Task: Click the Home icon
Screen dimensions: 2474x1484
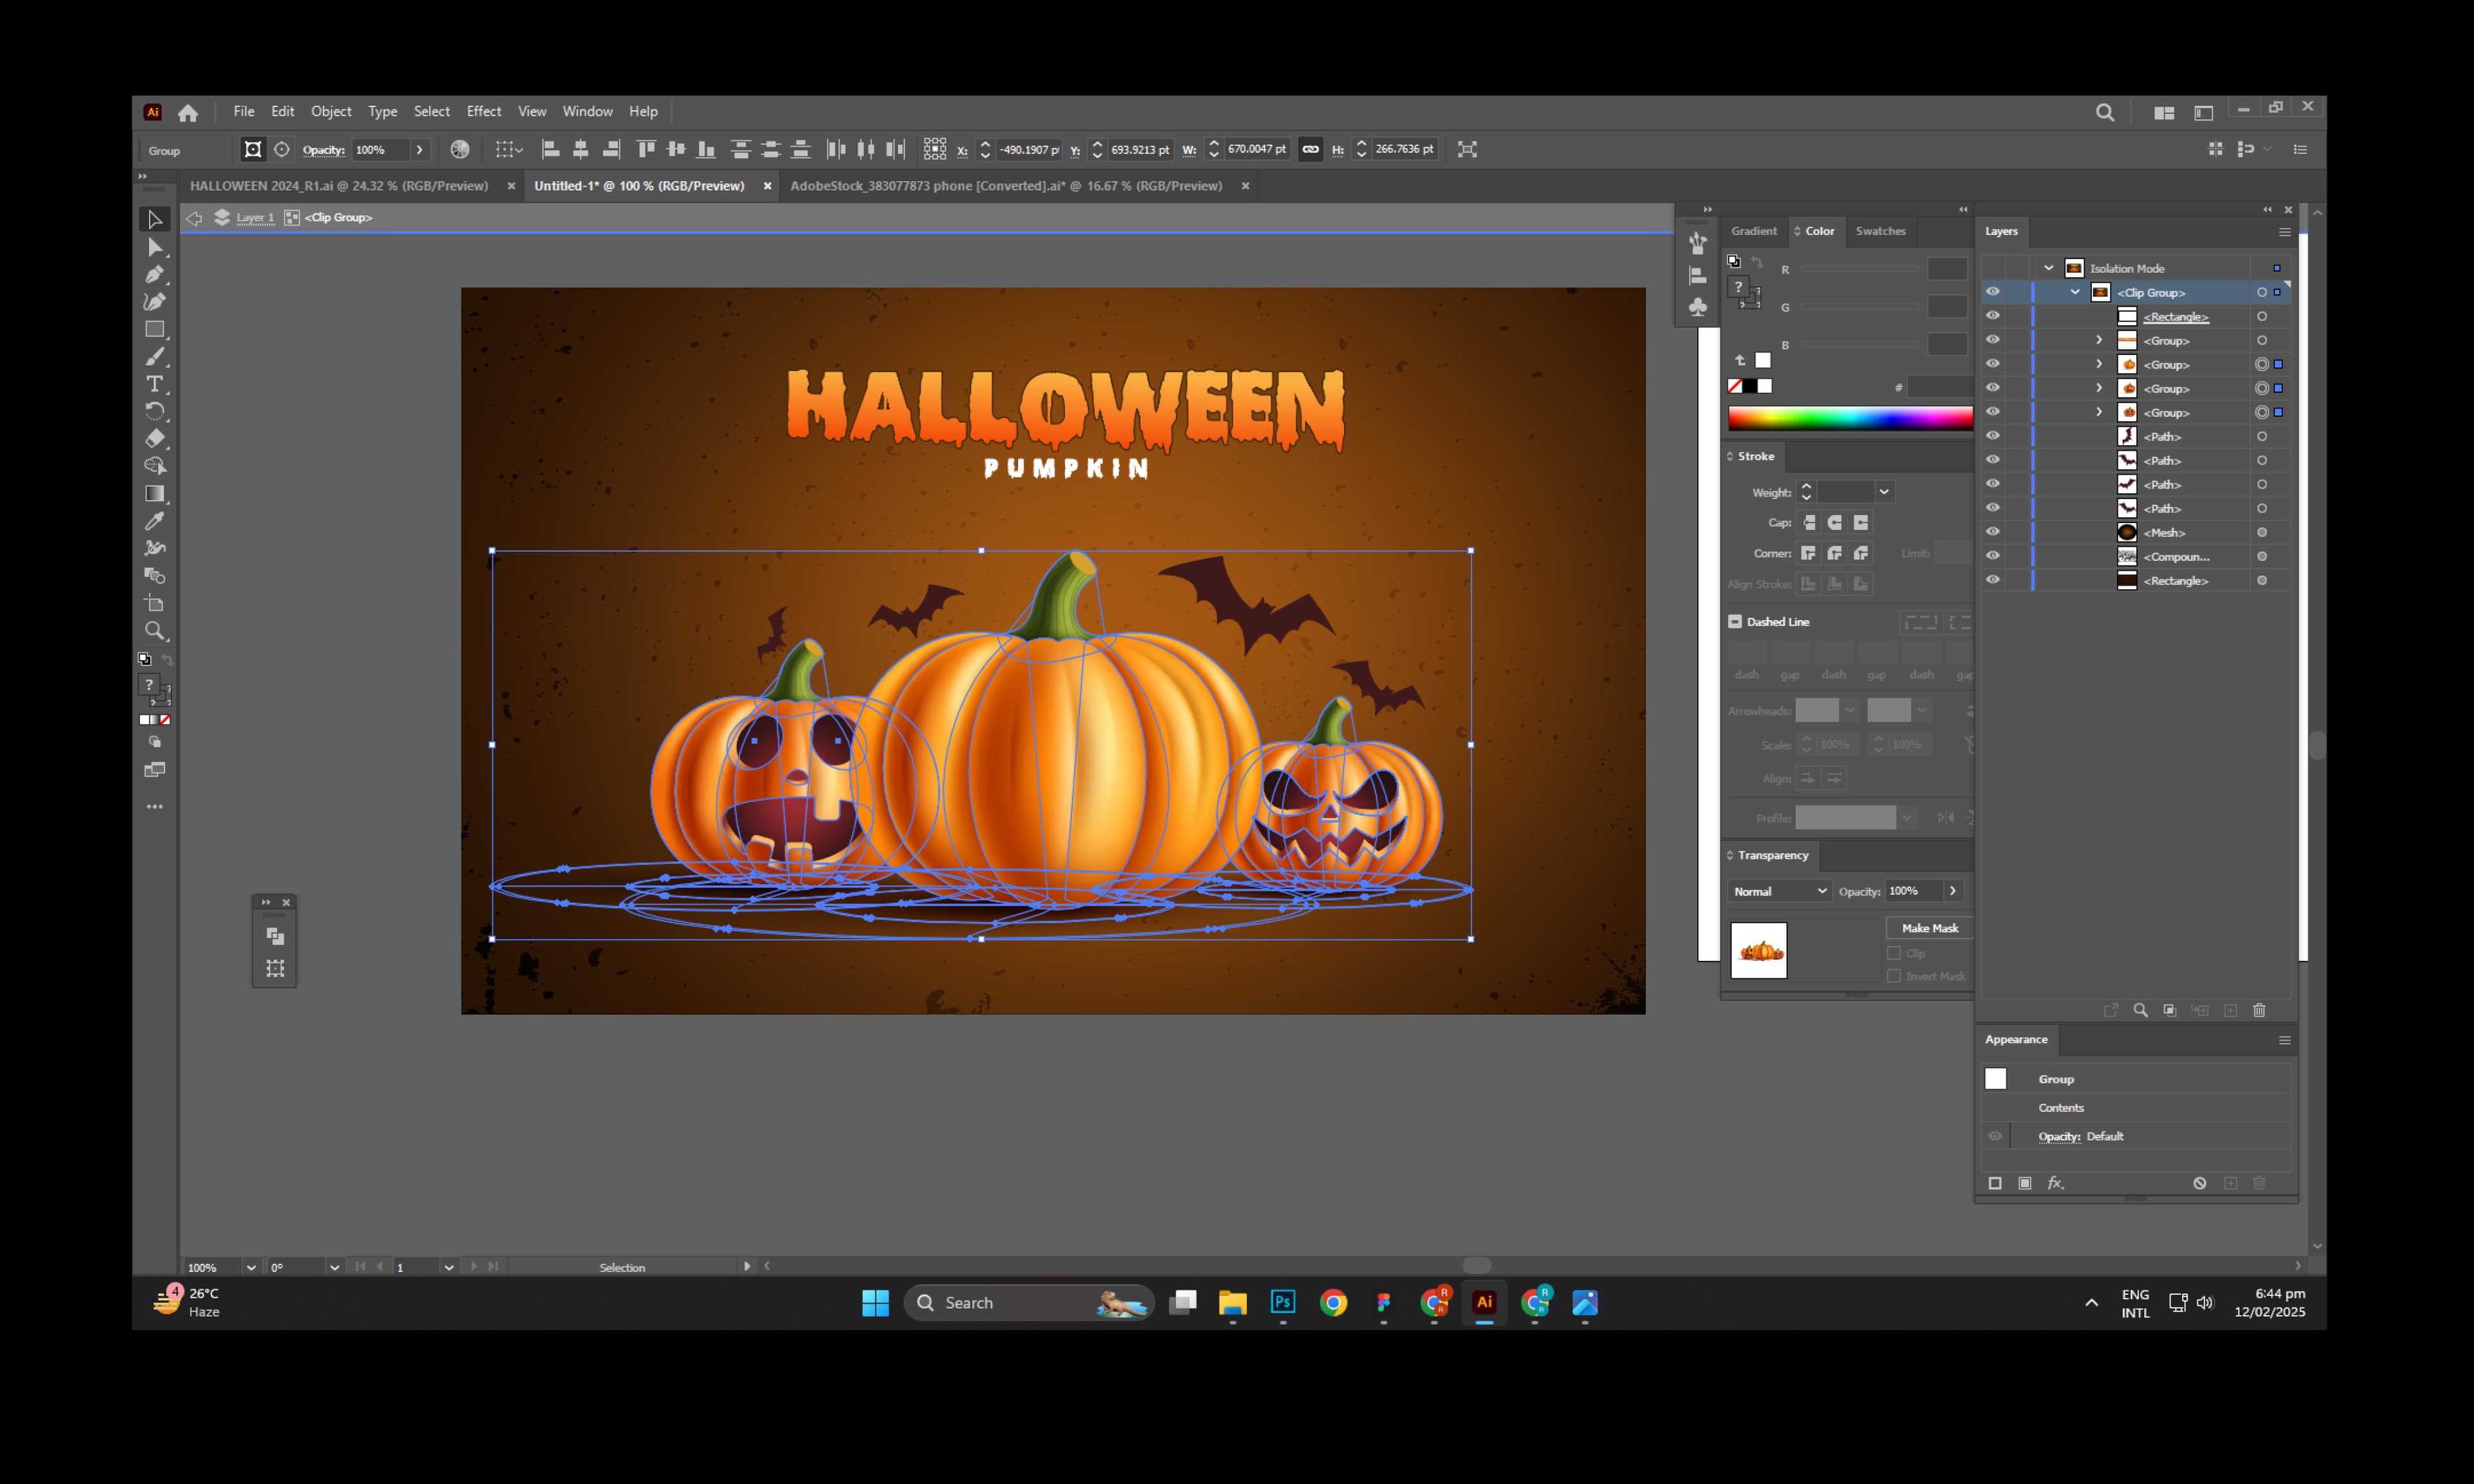Action: (188, 112)
